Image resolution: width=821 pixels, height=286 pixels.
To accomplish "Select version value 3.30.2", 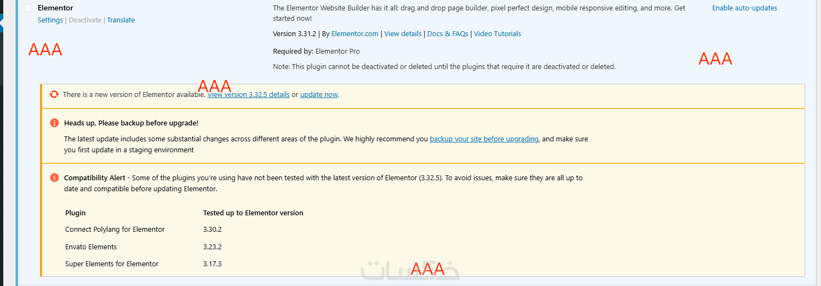I will (x=213, y=230).
